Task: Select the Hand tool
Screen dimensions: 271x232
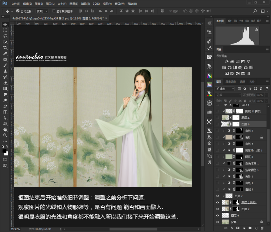Action: 5,129
